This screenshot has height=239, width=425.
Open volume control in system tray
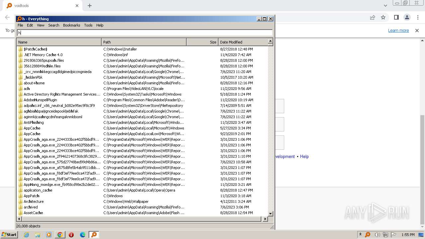tap(377, 235)
